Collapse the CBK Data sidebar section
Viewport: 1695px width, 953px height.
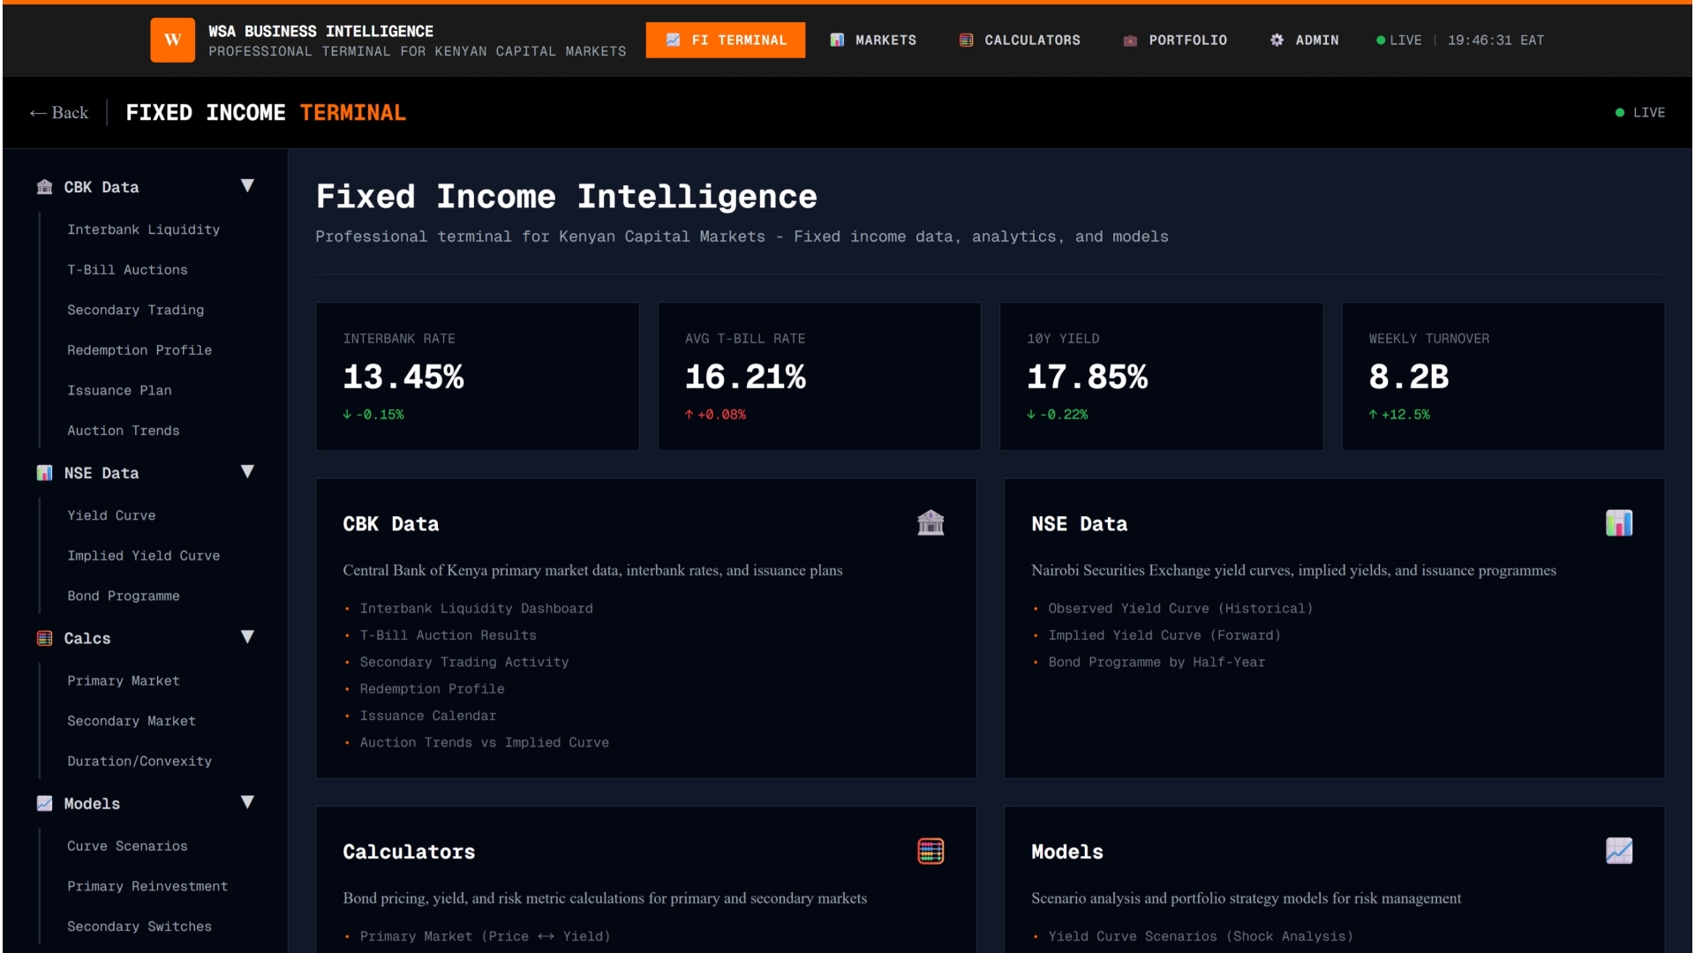247,186
